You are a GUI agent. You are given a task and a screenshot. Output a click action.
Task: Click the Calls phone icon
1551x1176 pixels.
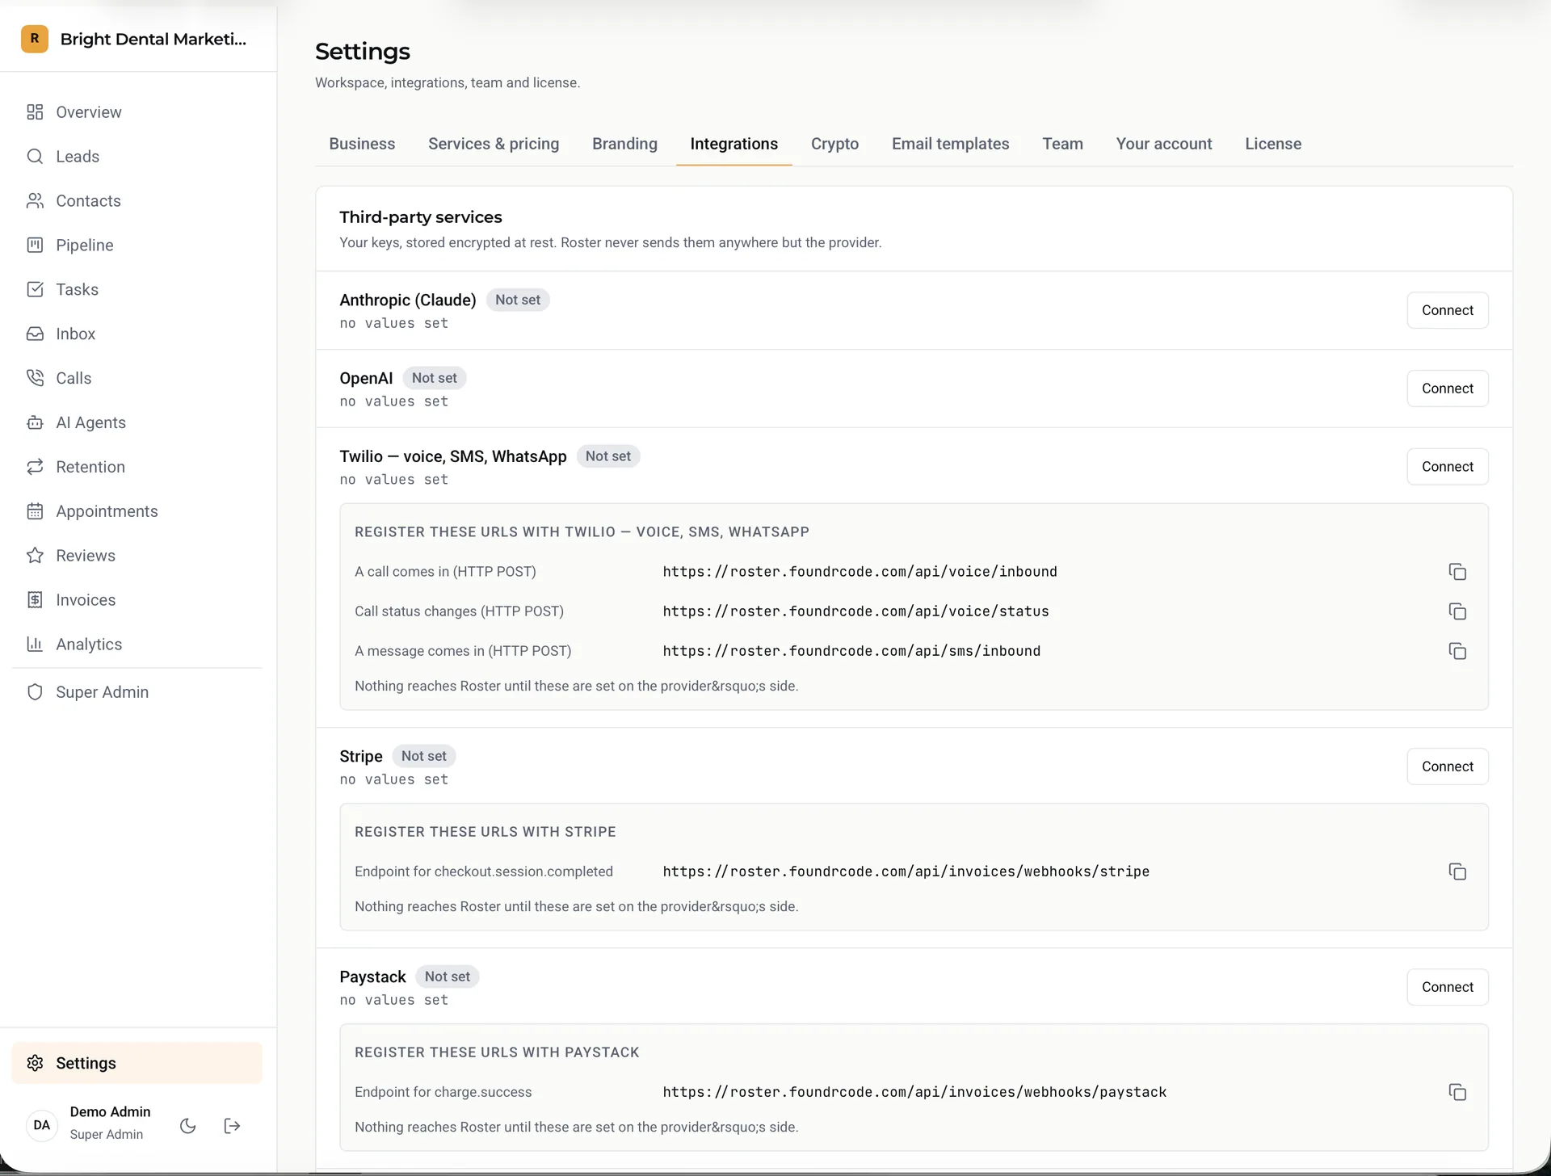click(x=35, y=378)
